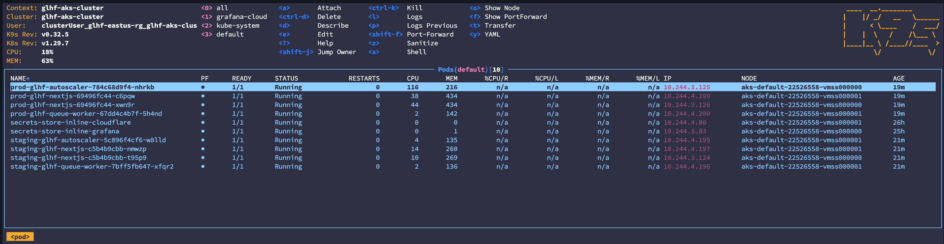
Task: Sort by the NAME column header
Action: point(20,78)
